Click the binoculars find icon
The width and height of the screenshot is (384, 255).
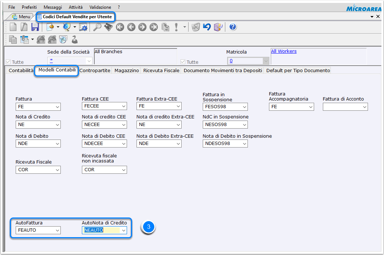coord(108,27)
